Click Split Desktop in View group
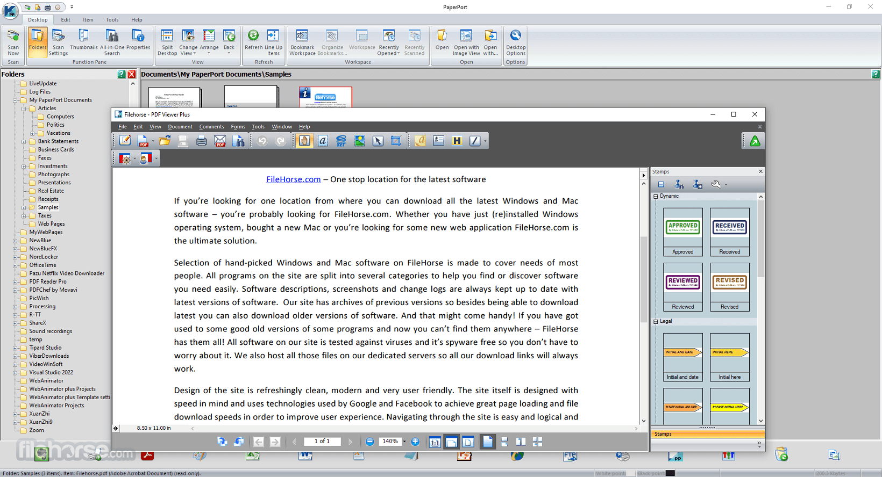The width and height of the screenshot is (882, 477). [167, 42]
